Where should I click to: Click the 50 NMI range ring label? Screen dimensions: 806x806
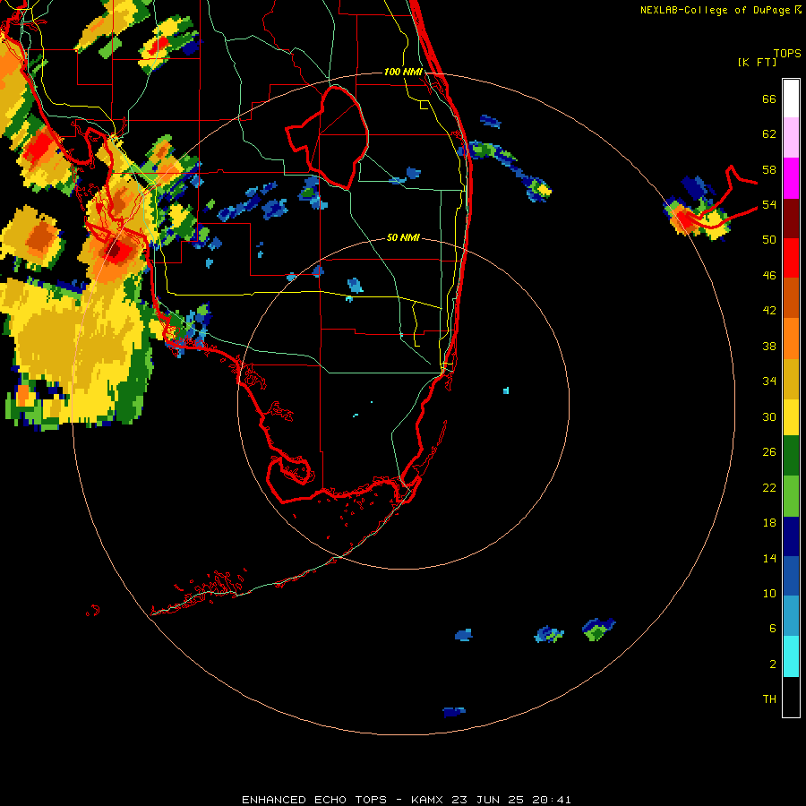pos(403,237)
